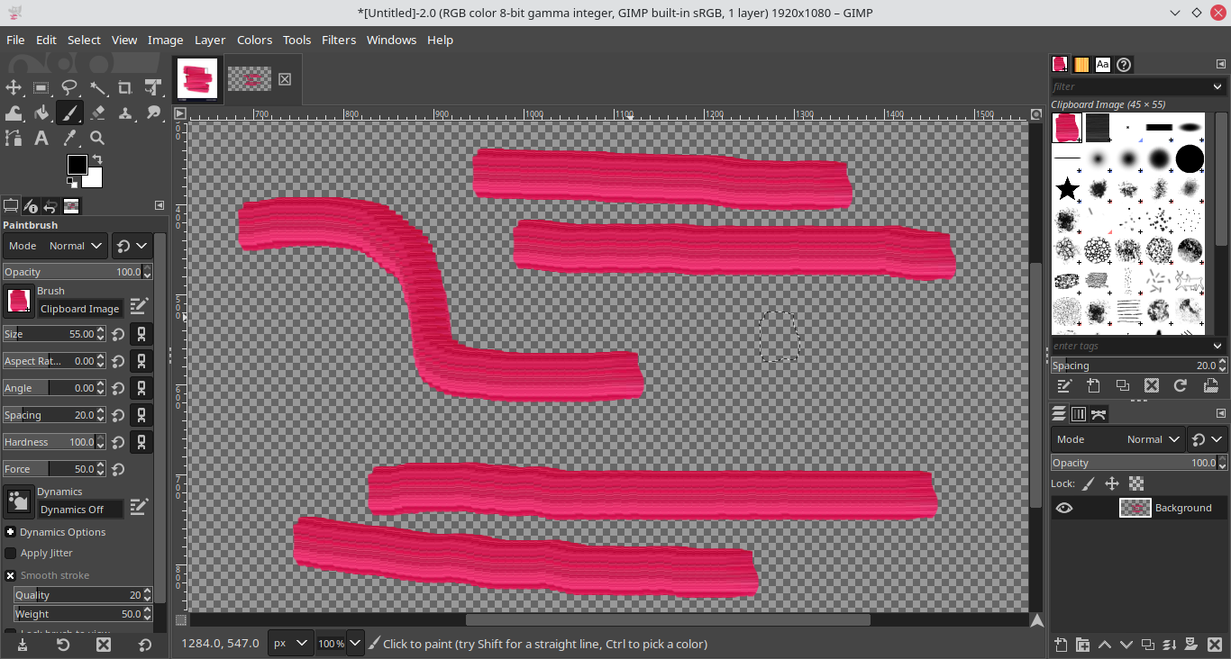Open the Filters menu
The height and width of the screenshot is (659, 1231).
click(339, 40)
